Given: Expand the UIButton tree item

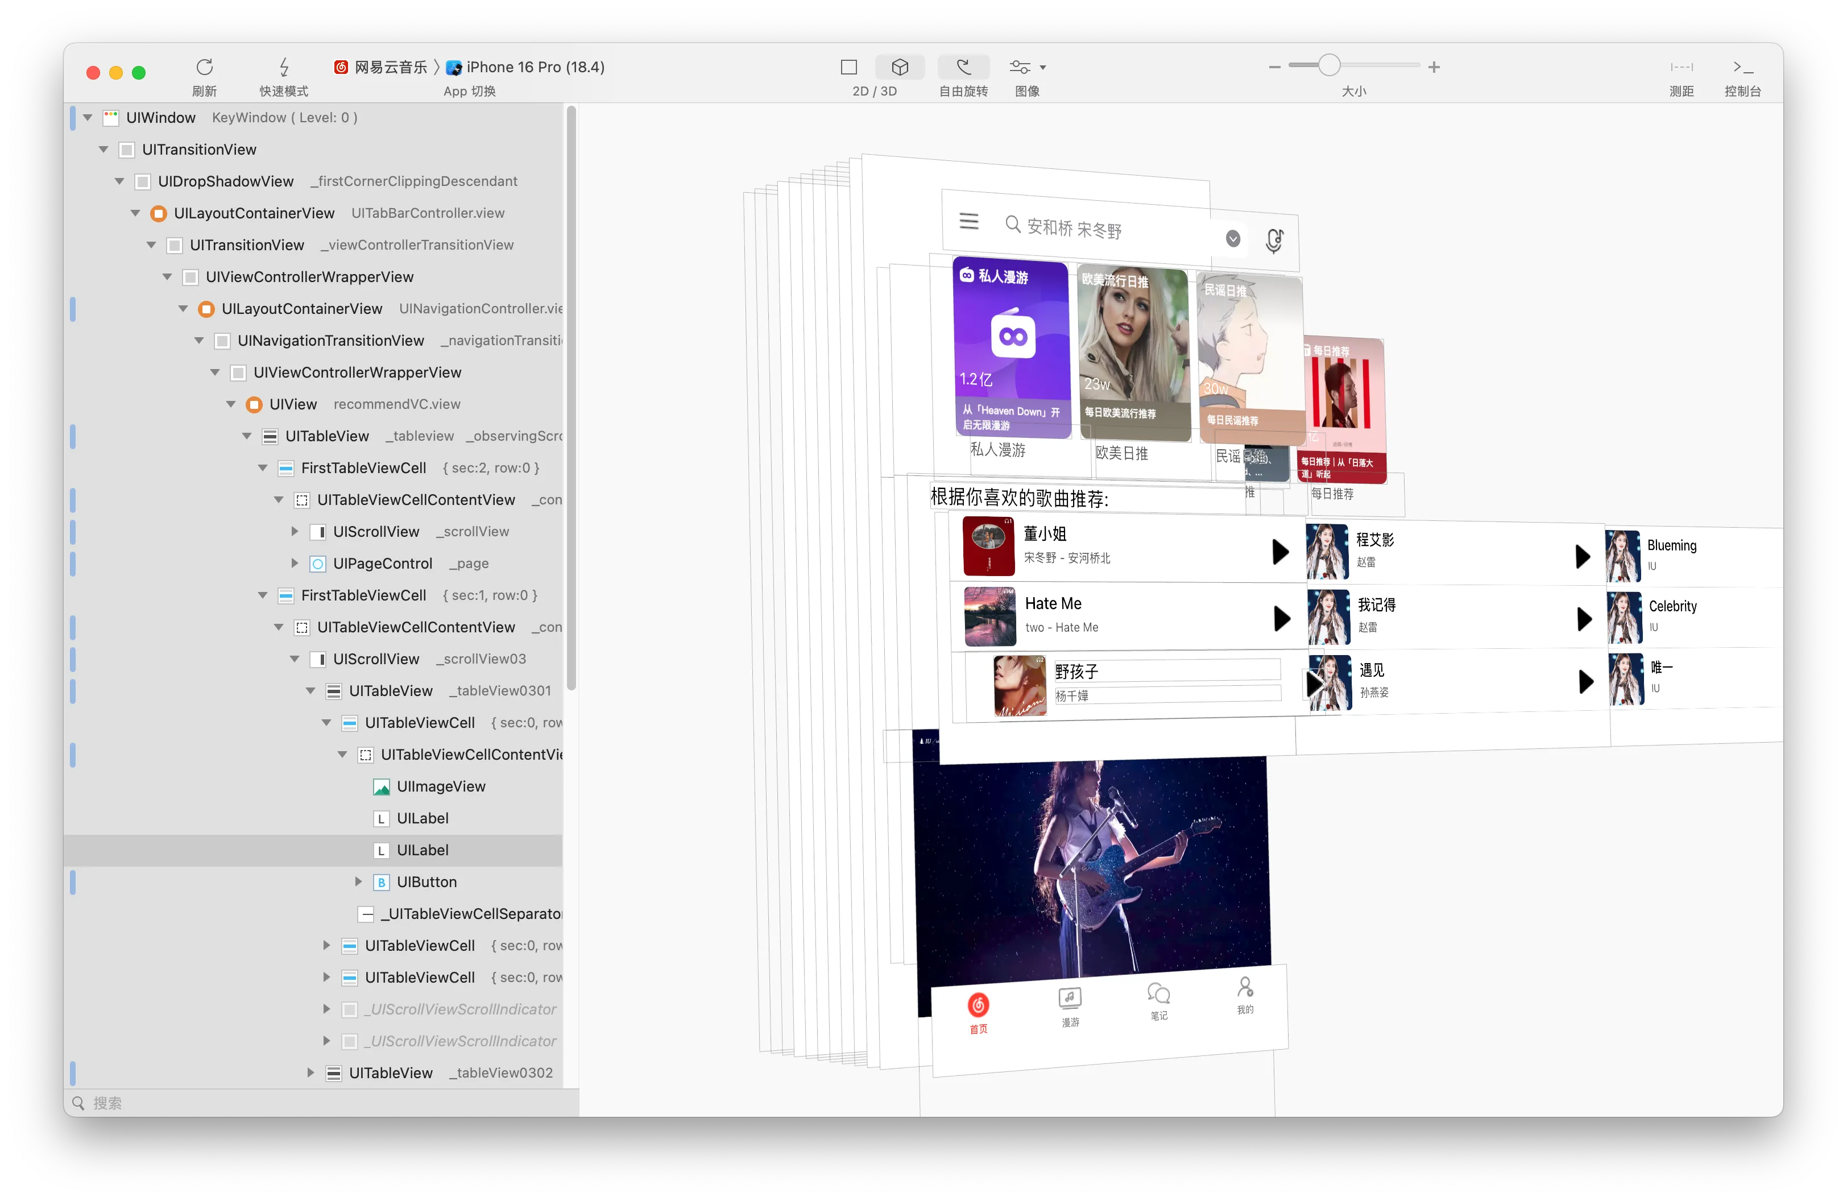Looking at the screenshot, I should point(358,881).
